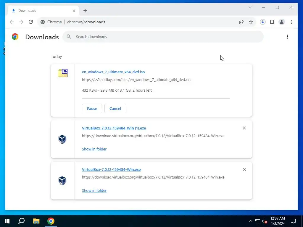Open en_windows_7_ultimate_x64_dvd.iso file link
Screen dimensions: 303x227
click(x=113, y=72)
